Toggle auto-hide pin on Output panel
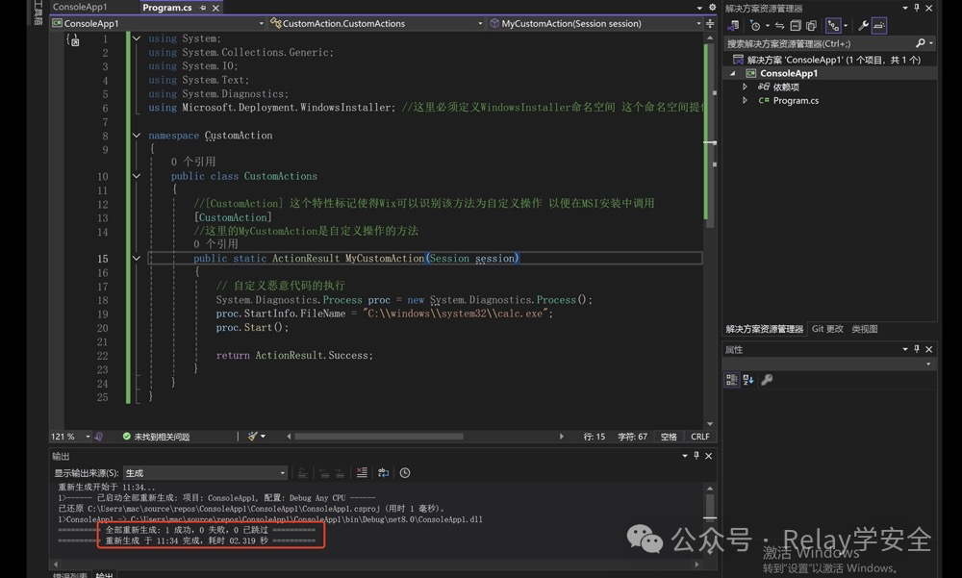The height and width of the screenshot is (578, 962). click(x=696, y=455)
